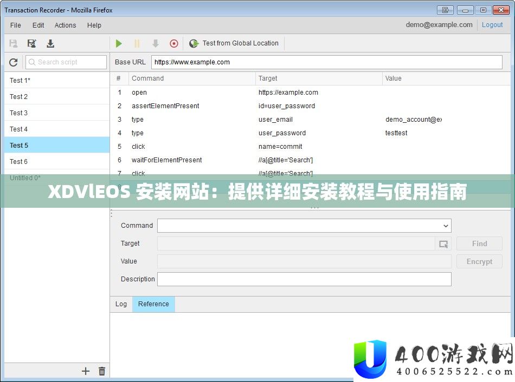515x382 pixels.
Task: Click the Logout link
Action: point(492,25)
